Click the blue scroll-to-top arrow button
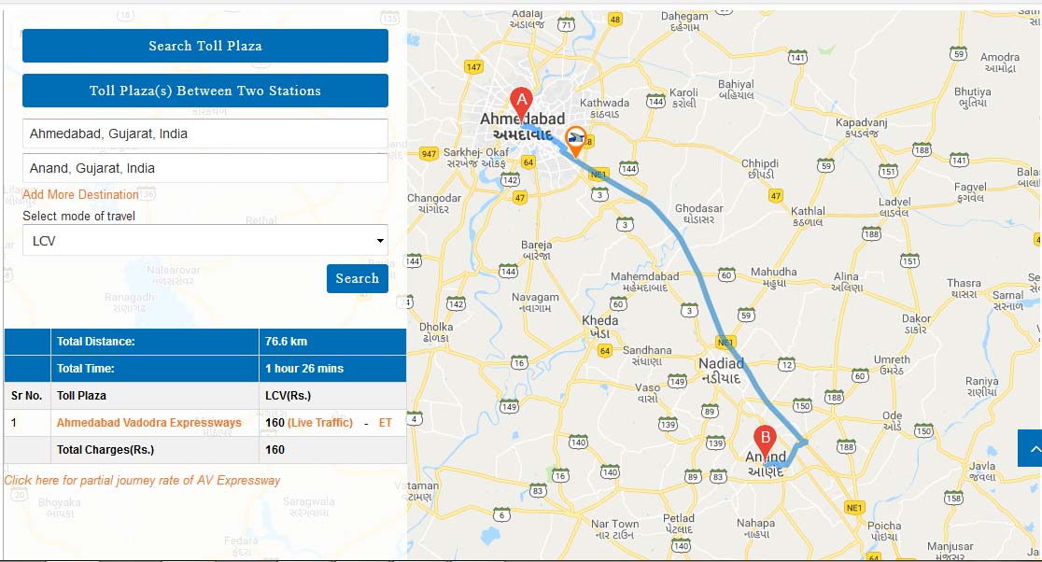The image size is (1042, 562). [x=1030, y=448]
